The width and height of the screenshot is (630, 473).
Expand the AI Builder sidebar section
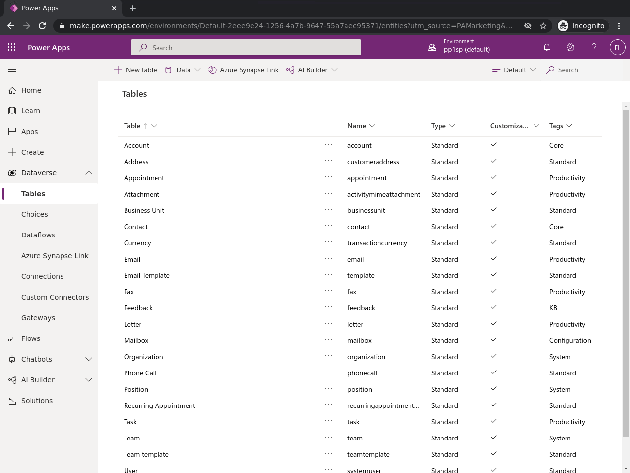[x=89, y=380]
